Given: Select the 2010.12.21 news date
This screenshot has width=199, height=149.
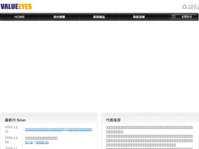Looking at the screenshot, I should tap(11, 129).
